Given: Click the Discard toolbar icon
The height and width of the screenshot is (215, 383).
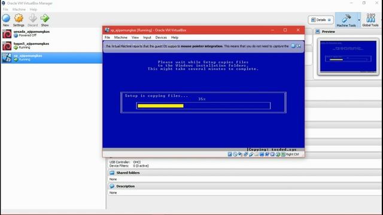Looking at the screenshot, I should coord(33,19).
